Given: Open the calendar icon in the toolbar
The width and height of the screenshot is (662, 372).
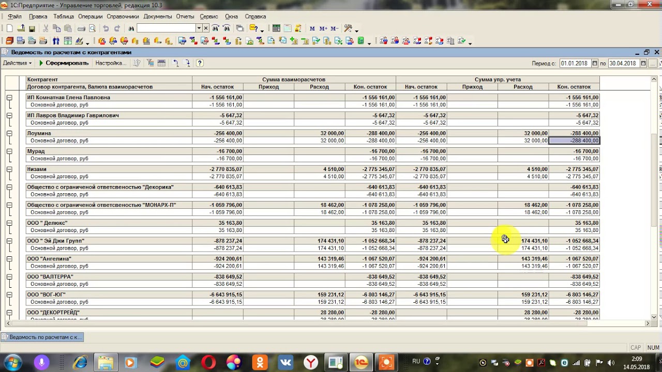Looking at the screenshot, I should [288, 28].
